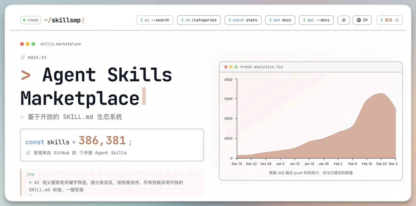Launch AI search with ai --search button
The height and width of the screenshot is (206, 416).
coord(155,20)
